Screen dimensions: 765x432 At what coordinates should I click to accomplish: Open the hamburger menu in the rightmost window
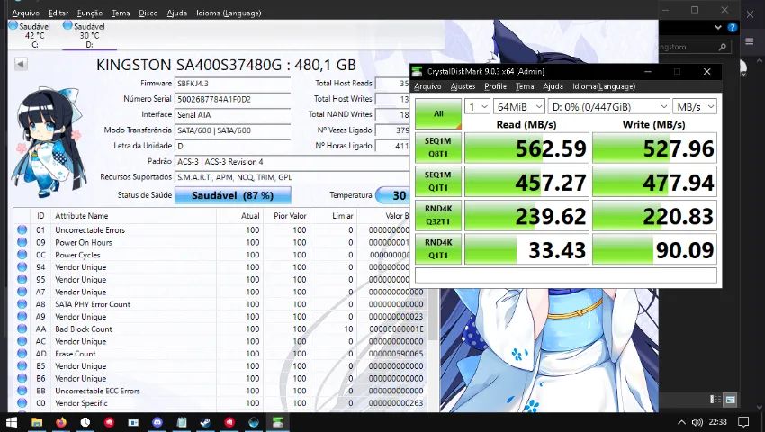750,42
